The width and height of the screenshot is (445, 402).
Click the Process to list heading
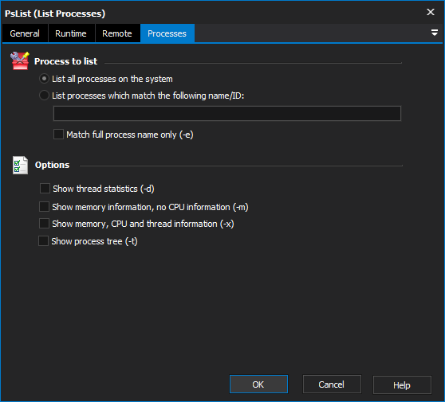(65, 61)
